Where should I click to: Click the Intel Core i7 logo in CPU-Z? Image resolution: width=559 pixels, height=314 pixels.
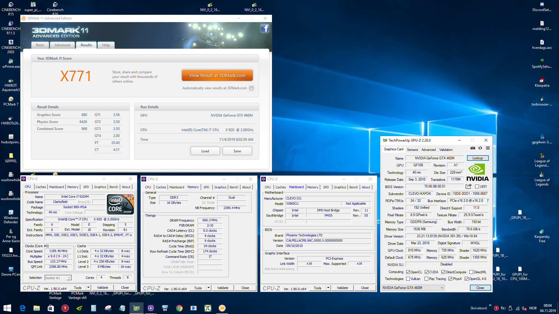(x=121, y=204)
